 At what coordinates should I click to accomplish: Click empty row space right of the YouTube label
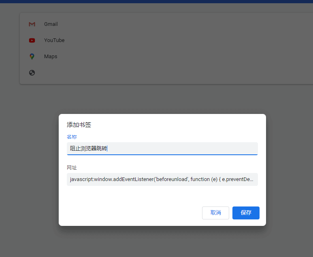coord(182,40)
